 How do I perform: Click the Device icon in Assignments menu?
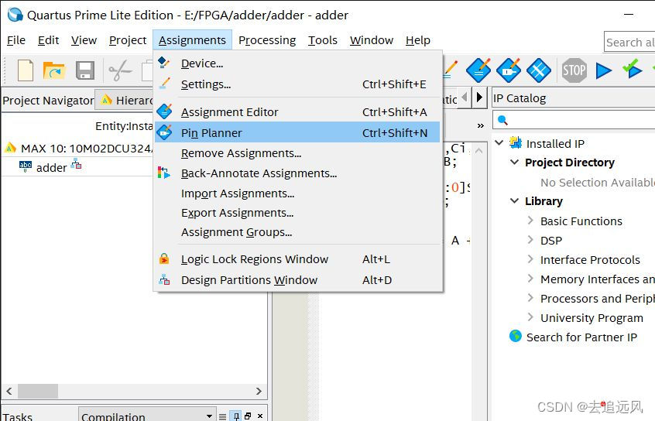(164, 63)
